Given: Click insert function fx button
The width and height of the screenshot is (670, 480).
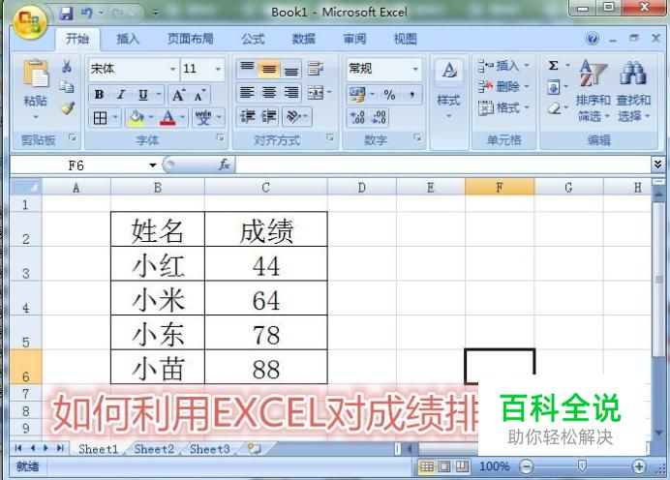Looking at the screenshot, I should (x=225, y=165).
